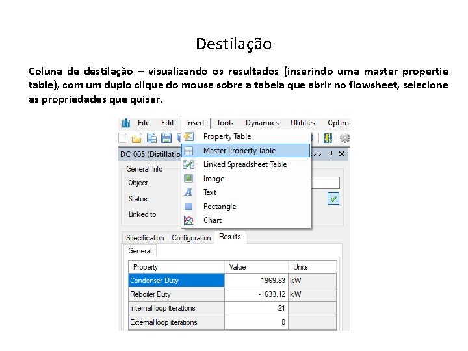The height and width of the screenshot is (351, 468).
Task: Click the Property Table menu icon
Action: click(x=188, y=136)
